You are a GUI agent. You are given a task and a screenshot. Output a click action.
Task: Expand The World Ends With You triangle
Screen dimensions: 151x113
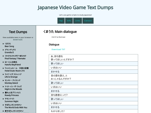pos(3,105)
